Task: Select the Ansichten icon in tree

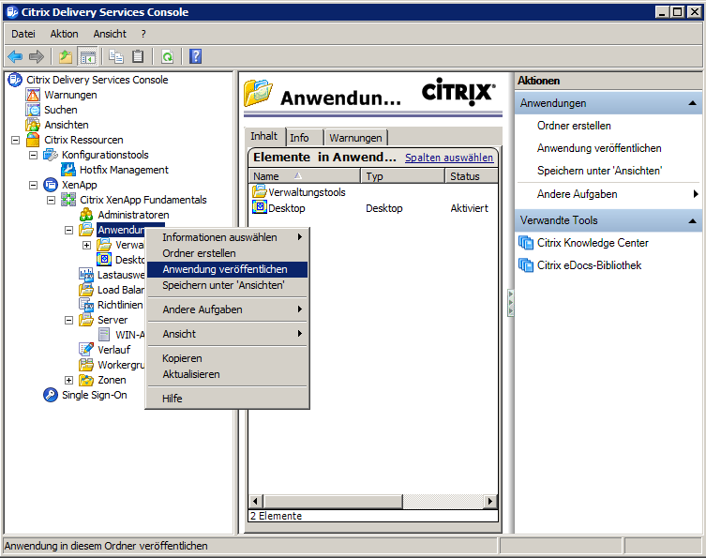Action: tap(33, 125)
